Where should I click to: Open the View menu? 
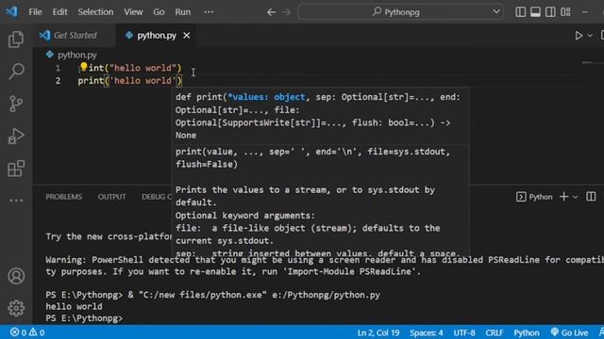[133, 12]
